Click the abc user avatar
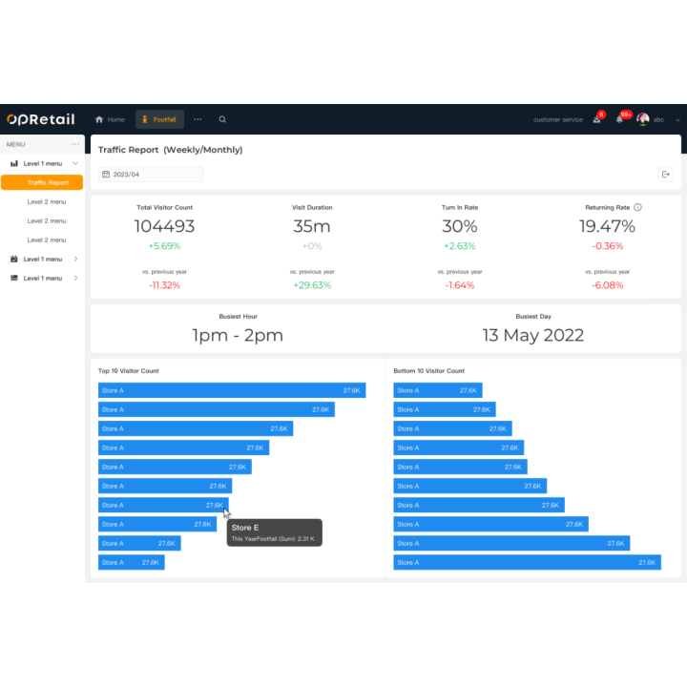The image size is (687, 687). point(643,119)
